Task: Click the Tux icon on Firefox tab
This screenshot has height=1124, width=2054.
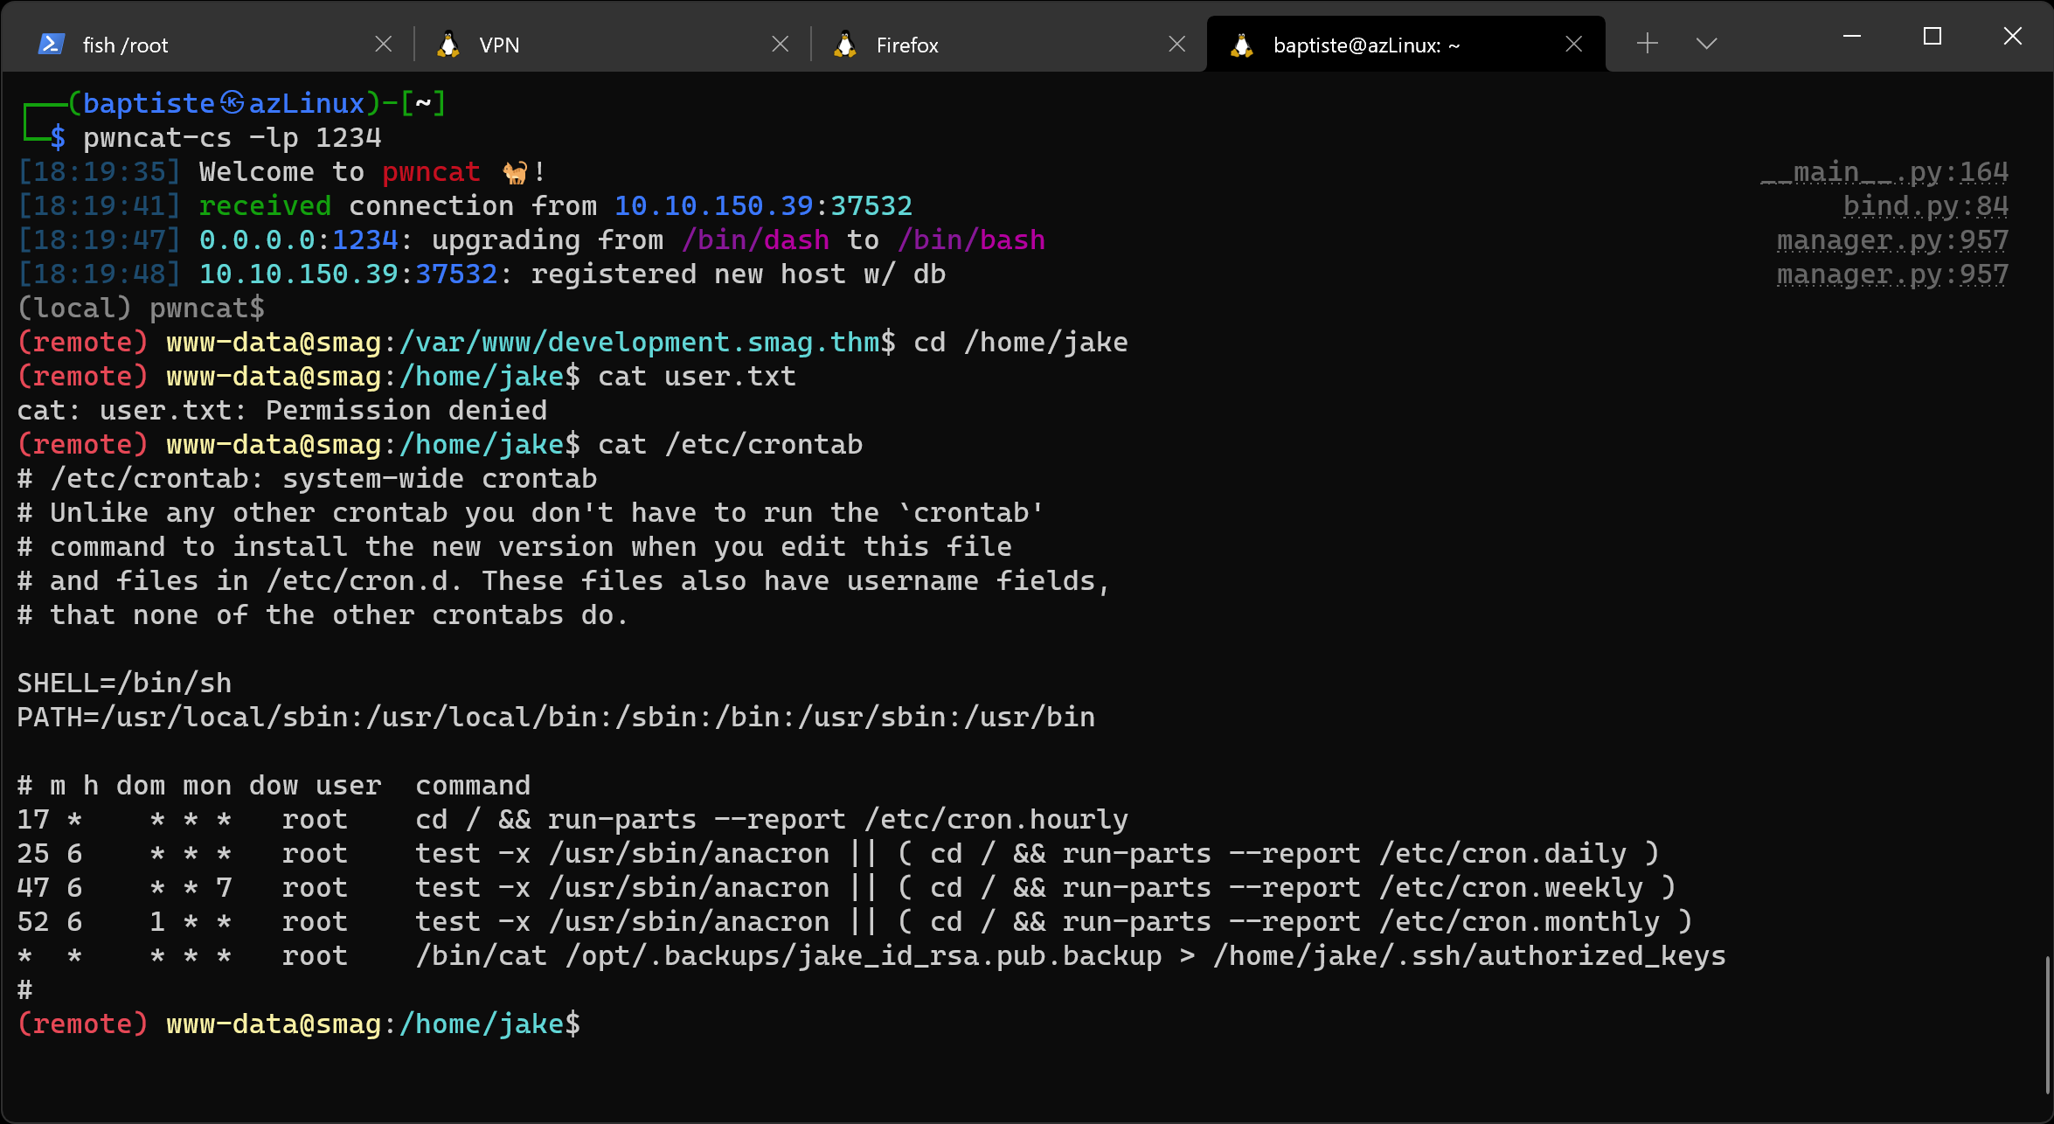Action: pos(845,45)
